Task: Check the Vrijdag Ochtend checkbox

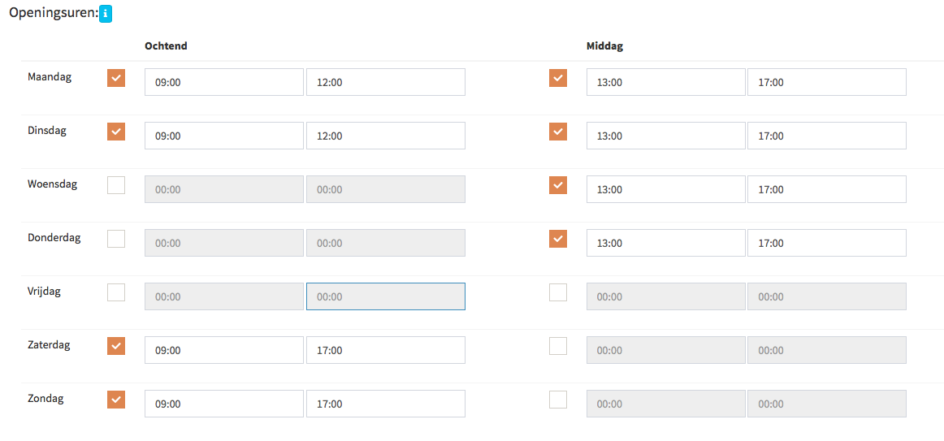Action: point(116,292)
